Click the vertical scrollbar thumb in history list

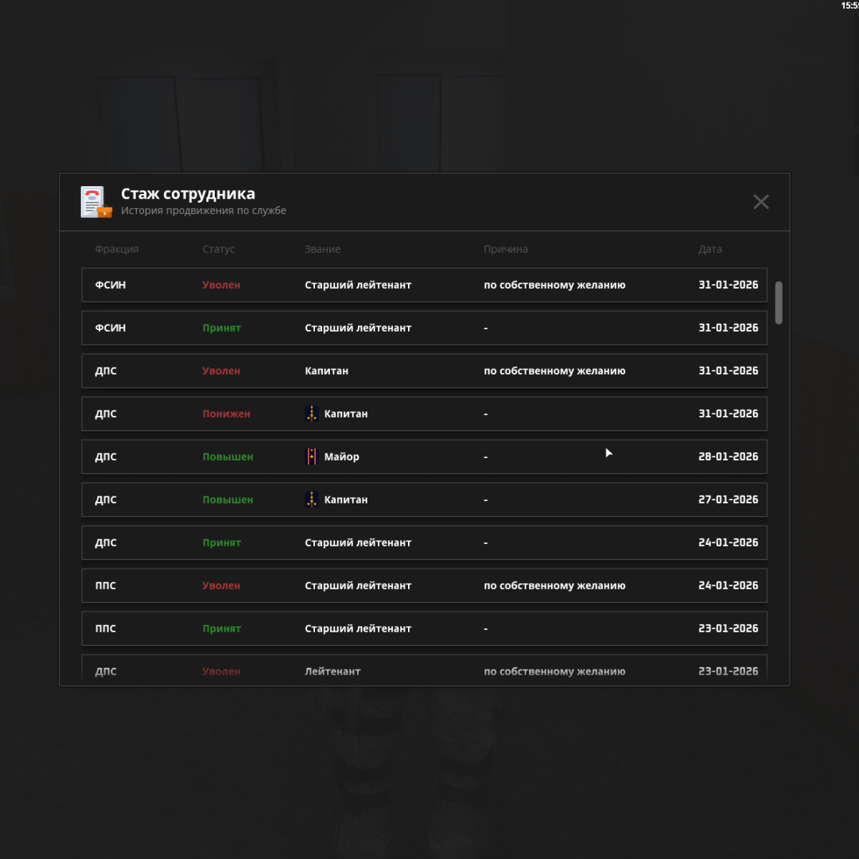[x=779, y=302]
